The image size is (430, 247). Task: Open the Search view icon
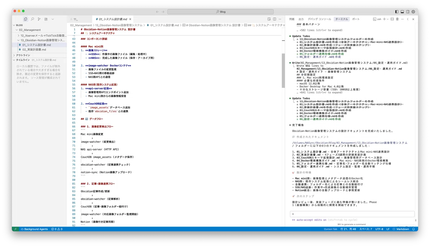point(32,19)
